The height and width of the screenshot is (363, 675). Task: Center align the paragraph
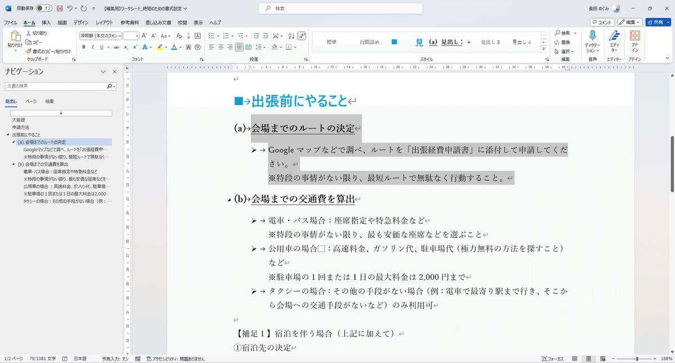(220, 47)
